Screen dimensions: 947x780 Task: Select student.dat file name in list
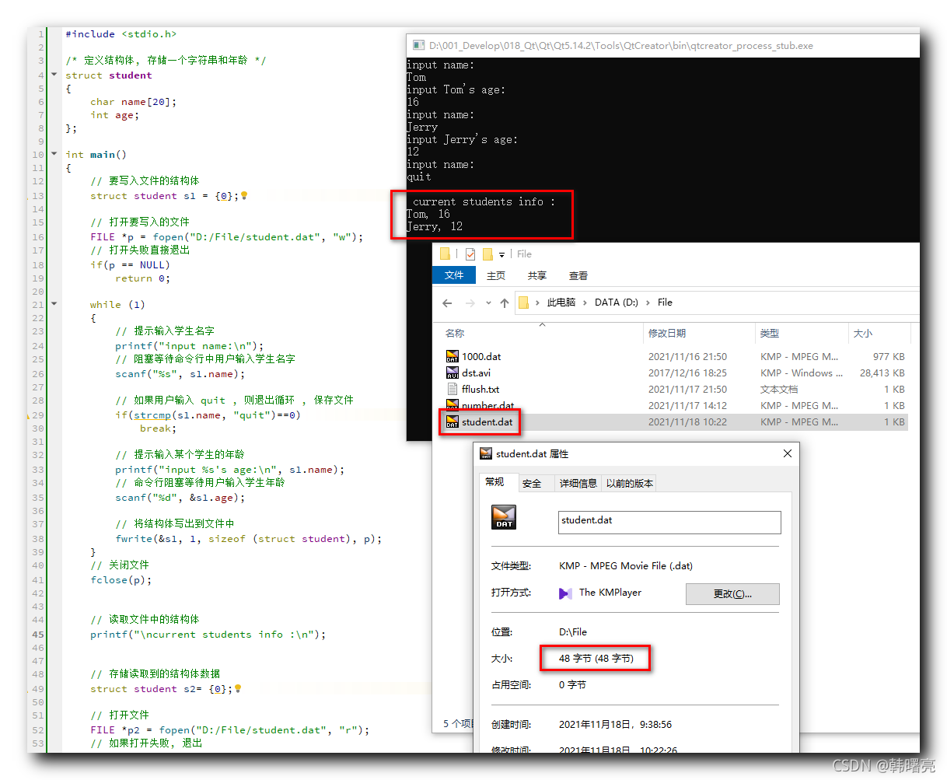click(487, 421)
